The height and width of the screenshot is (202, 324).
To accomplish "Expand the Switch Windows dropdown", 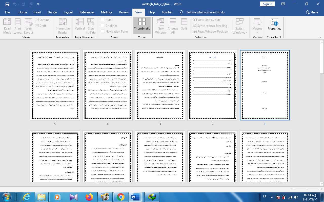I will pos(240,32).
